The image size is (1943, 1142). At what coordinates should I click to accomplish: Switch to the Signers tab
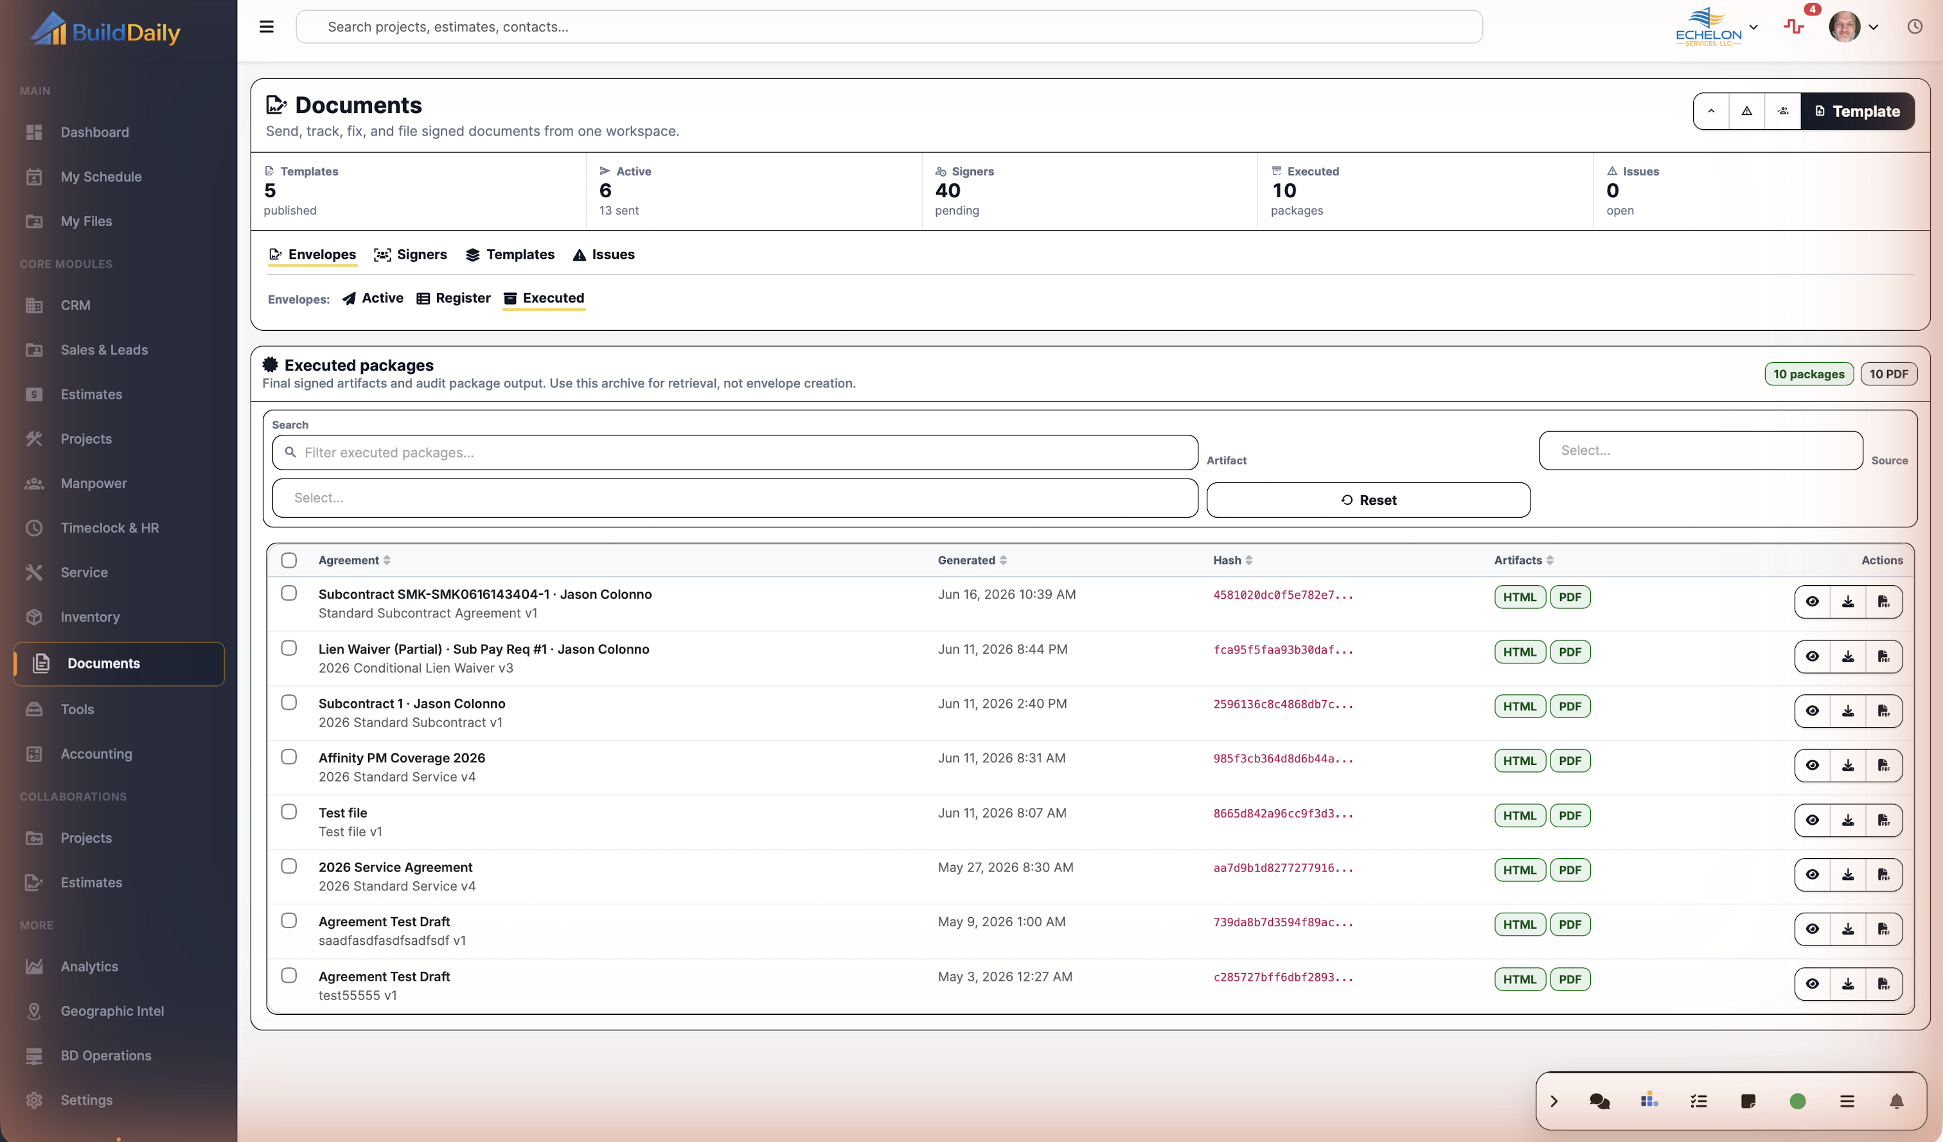pyautogui.click(x=410, y=254)
